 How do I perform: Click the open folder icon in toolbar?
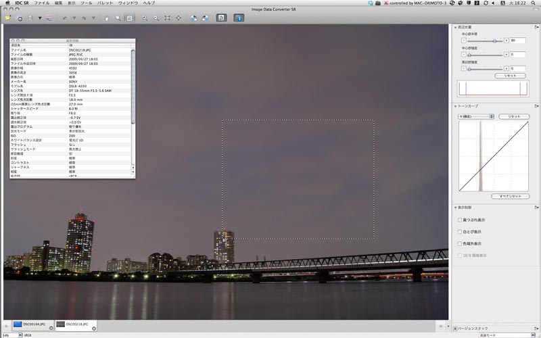pos(7,18)
